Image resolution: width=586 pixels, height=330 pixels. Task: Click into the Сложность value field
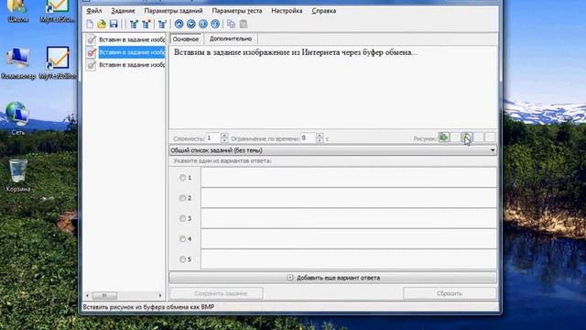pos(213,138)
